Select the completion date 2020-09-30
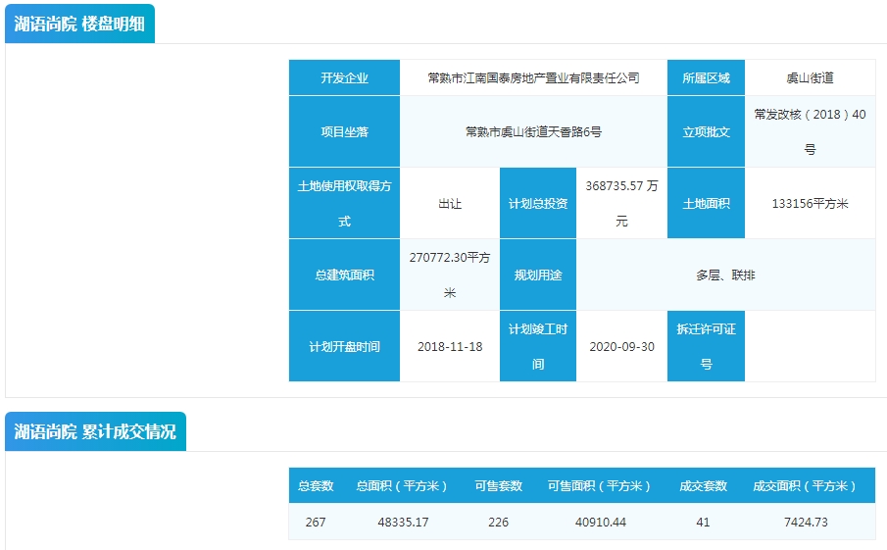The width and height of the screenshot is (887, 550). pyautogui.click(x=621, y=346)
